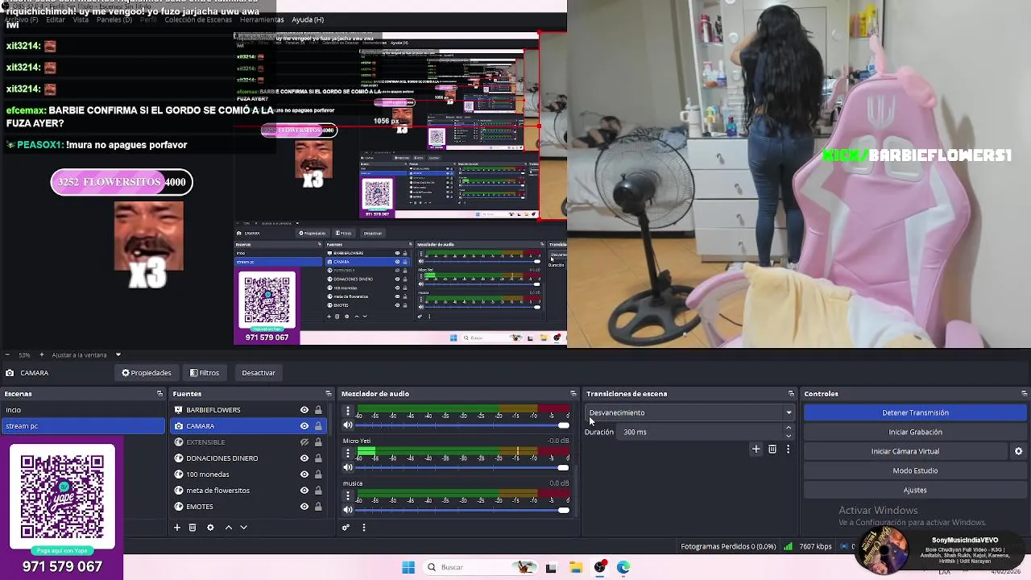
Task: Open the Herramientas menu
Action: [261, 19]
